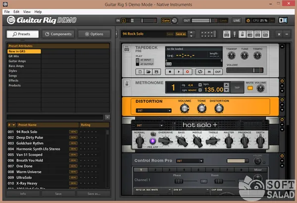The width and height of the screenshot is (297, 203).
Task: Toggle Hot Solo+ amp power
Action: pyautogui.click(x=282, y=120)
